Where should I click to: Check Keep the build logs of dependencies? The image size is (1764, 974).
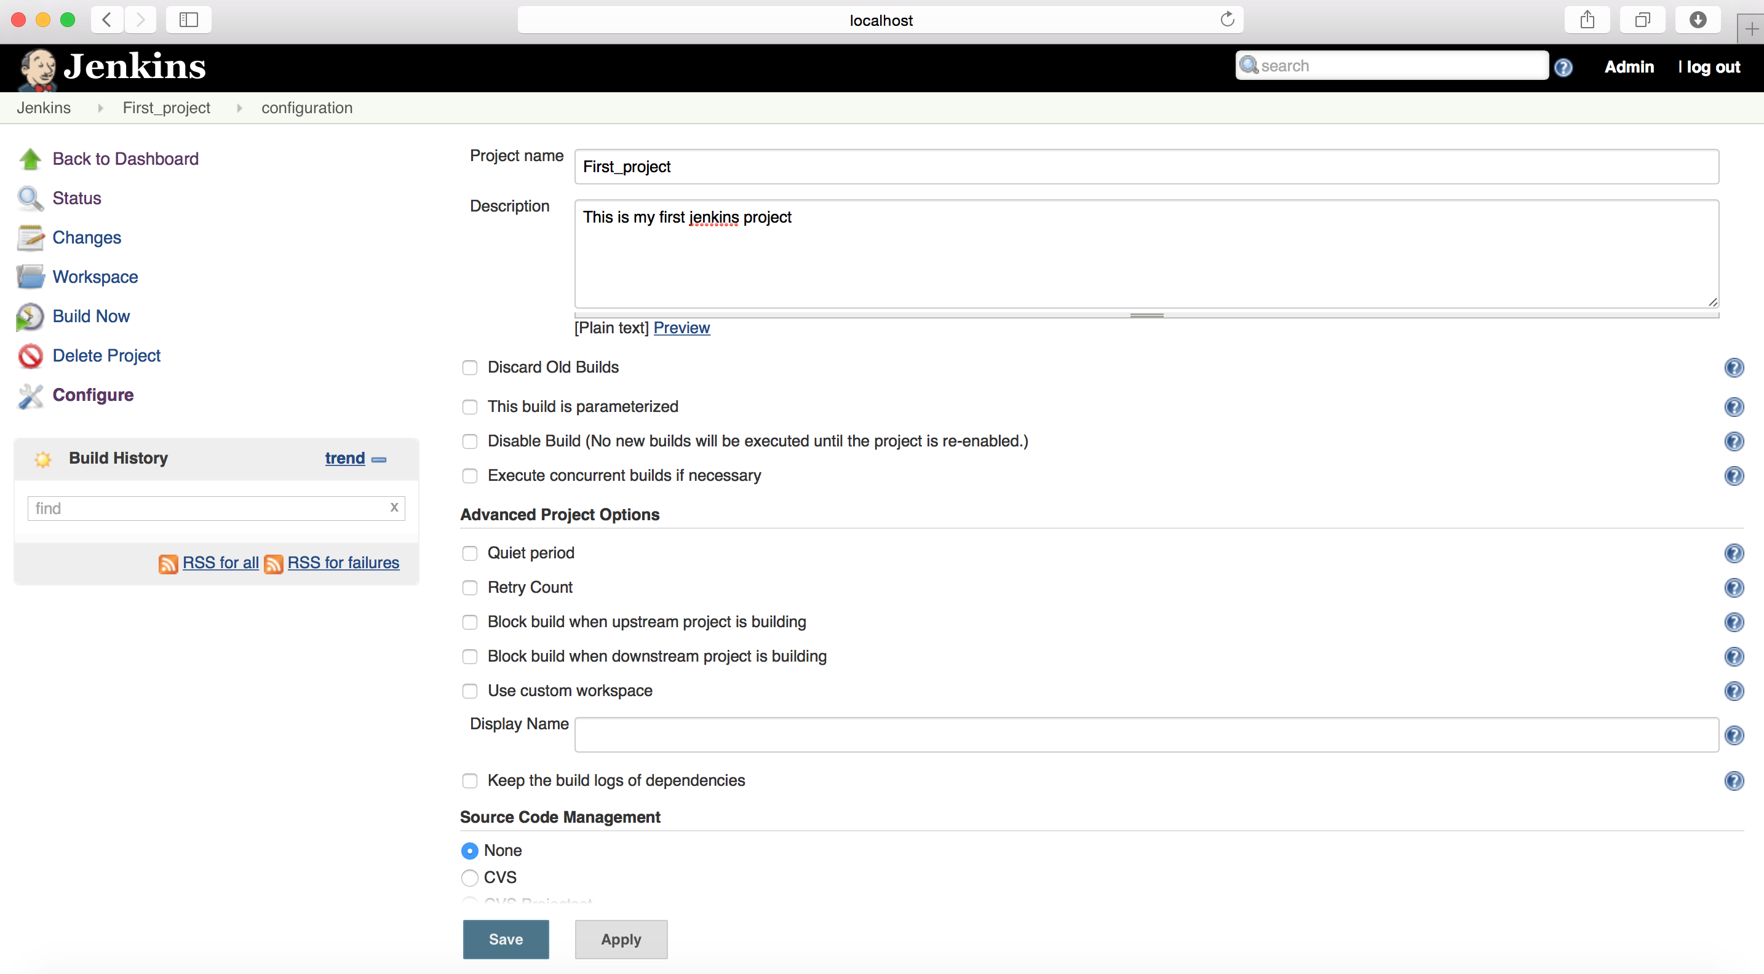coord(469,780)
